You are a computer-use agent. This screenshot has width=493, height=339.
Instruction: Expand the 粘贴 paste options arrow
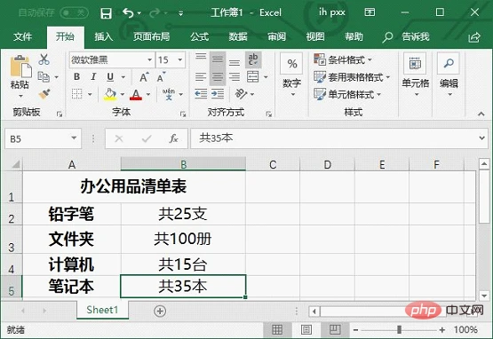tap(20, 96)
